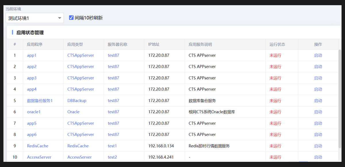Open the oracle1 application link
This screenshot has width=345, height=167.
[34, 112]
